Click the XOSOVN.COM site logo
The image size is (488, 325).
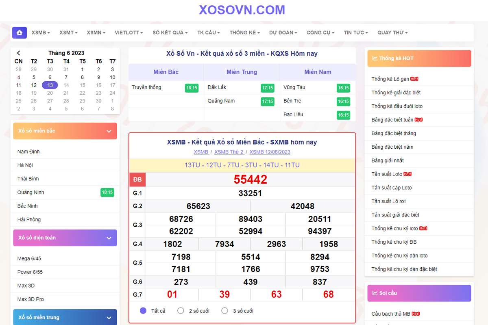[242, 10]
